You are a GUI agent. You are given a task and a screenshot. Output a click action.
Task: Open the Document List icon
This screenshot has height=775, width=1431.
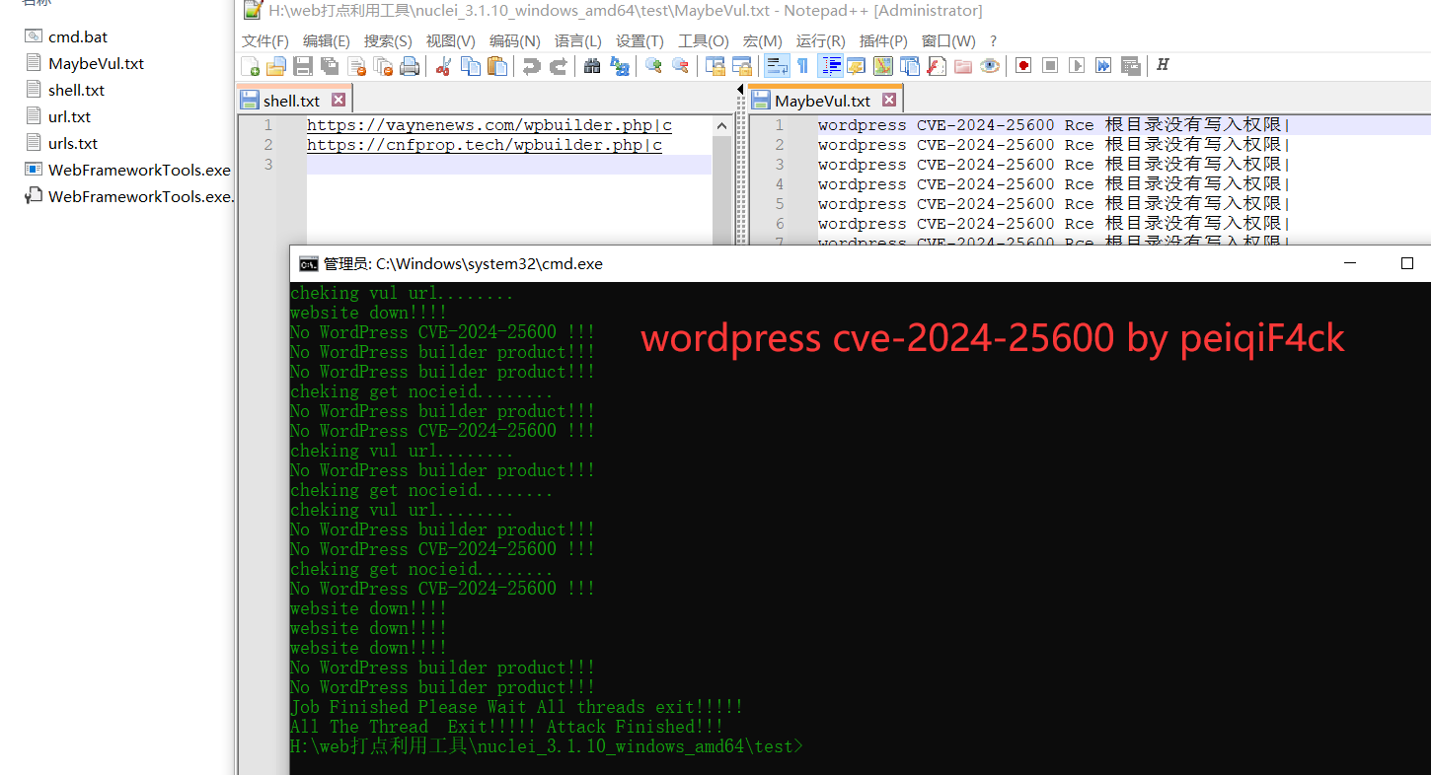point(910,66)
